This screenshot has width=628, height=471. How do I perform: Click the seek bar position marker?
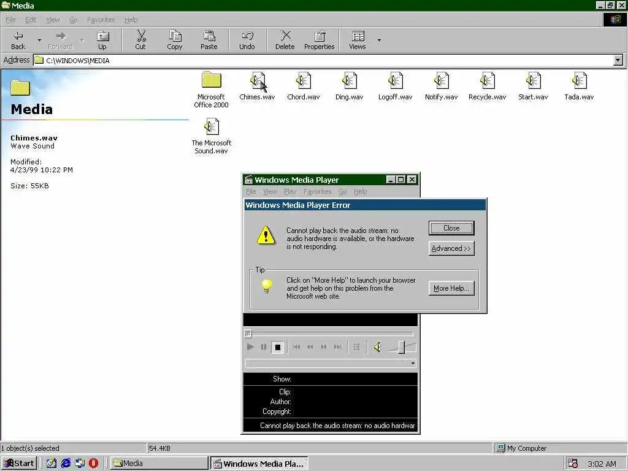point(248,333)
